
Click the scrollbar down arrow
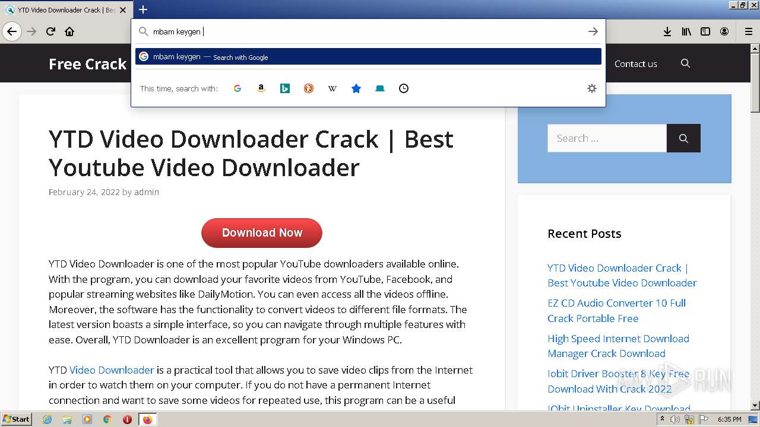755,405
